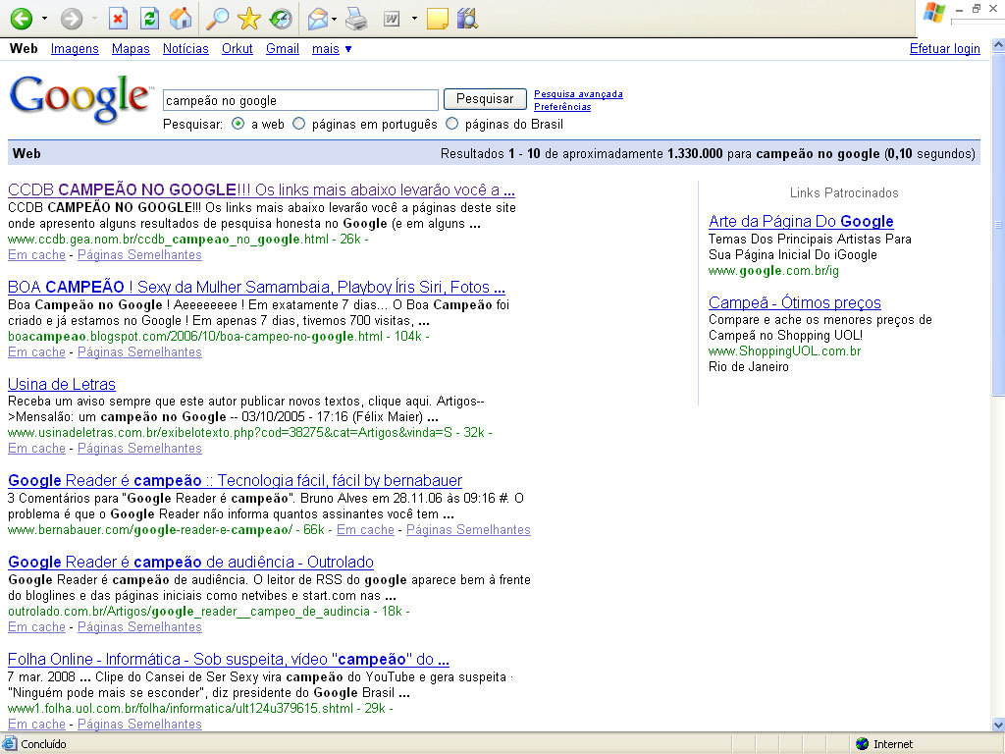Open browsing History clock icon
The height and width of the screenshot is (754, 1005).
pos(281,19)
